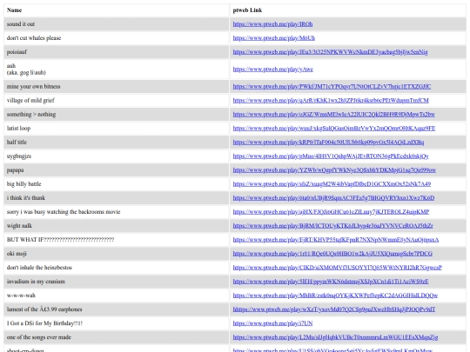This screenshot has height=352, width=470.
Task: Open the link for 'BUT WHAT IF???' row
Action: click(336, 240)
